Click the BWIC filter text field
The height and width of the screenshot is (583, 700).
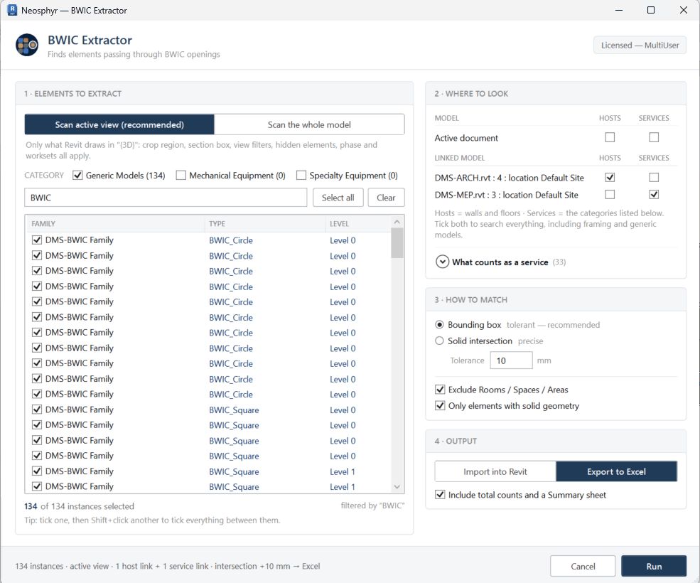pos(166,198)
